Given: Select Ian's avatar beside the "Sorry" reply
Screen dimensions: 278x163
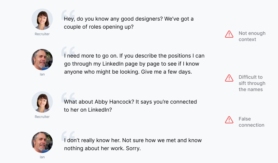Looking at the screenshot, I should tap(42, 142).
